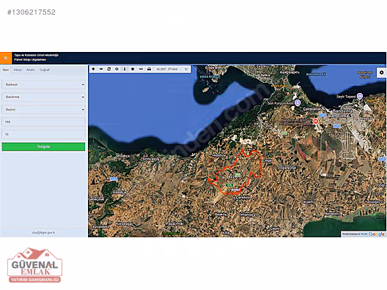Click listing number #1306217552
This screenshot has height=290, width=387.
coord(32,12)
